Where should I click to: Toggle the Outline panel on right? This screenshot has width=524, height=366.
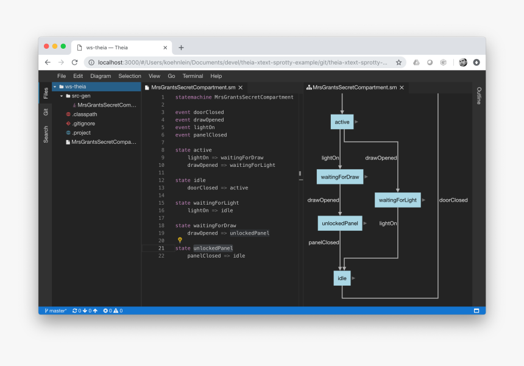click(x=479, y=96)
